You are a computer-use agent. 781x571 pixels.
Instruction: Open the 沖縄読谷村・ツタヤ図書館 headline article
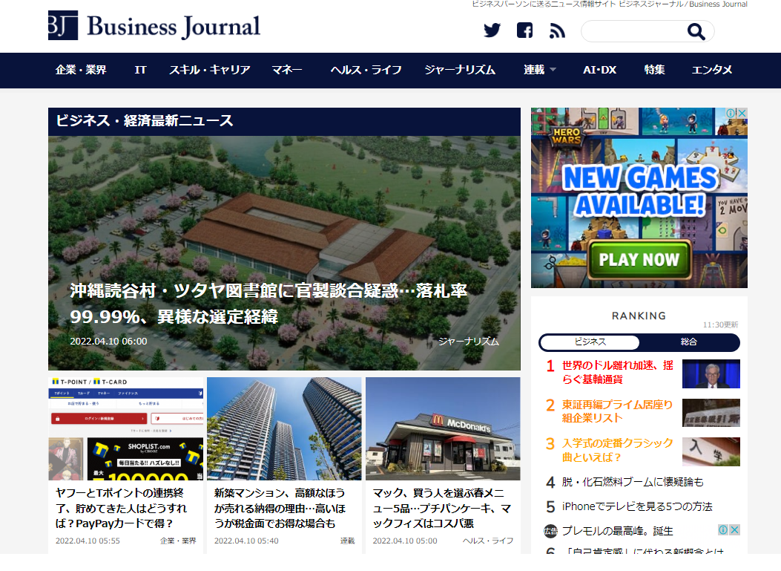click(x=268, y=304)
